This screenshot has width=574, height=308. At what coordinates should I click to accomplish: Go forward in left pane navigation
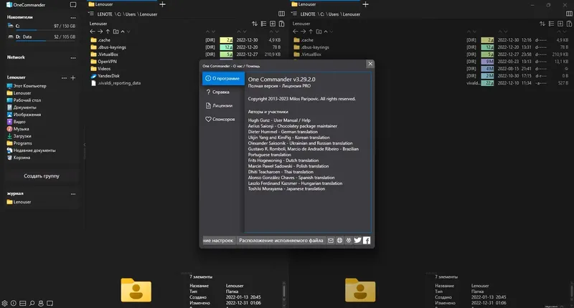pyautogui.click(x=100, y=32)
